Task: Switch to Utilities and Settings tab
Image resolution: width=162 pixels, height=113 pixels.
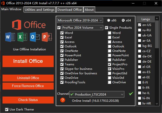Action: [x=39, y=9]
